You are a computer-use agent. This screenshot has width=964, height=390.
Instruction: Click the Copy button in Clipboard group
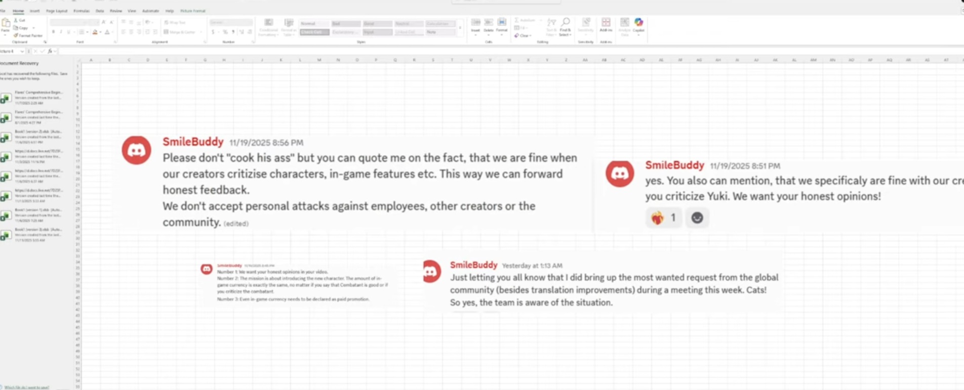coord(22,28)
